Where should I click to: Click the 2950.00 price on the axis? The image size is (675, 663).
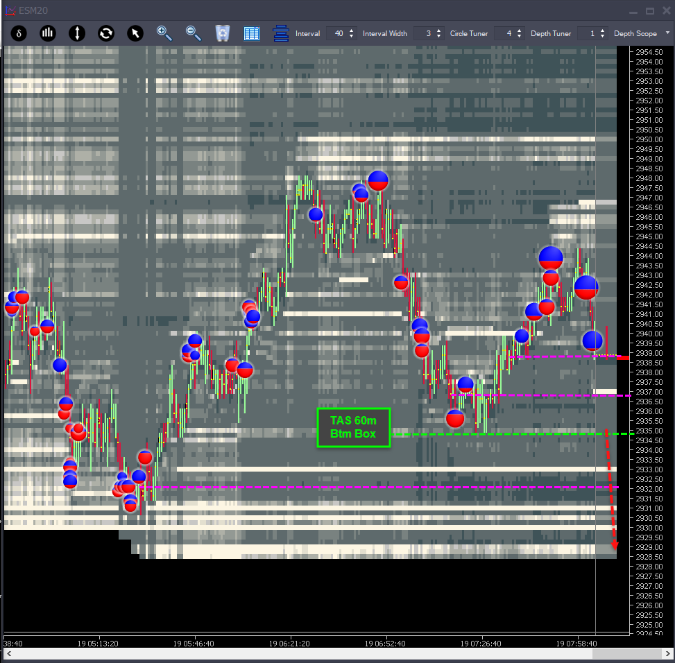(x=649, y=139)
